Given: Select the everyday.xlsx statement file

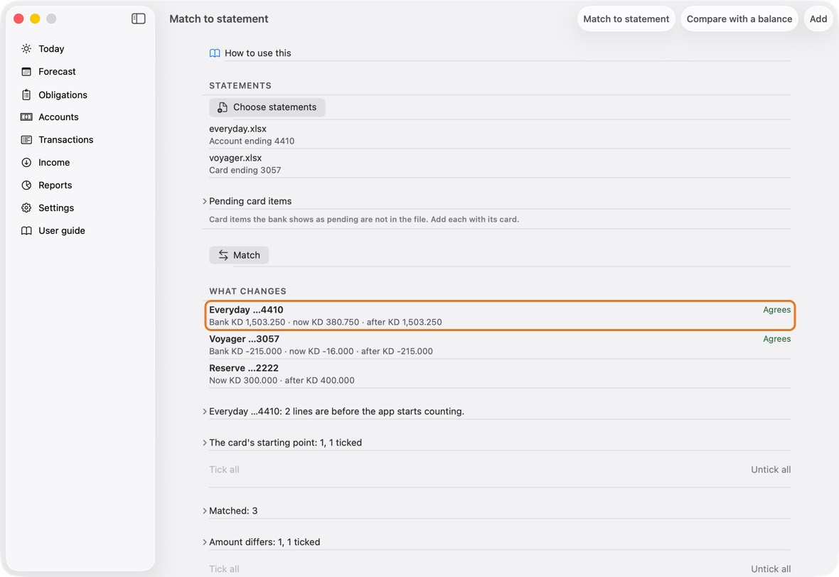Looking at the screenshot, I should [x=500, y=135].
